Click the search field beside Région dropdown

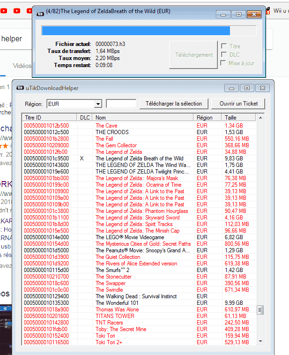(x=121, y=104)
